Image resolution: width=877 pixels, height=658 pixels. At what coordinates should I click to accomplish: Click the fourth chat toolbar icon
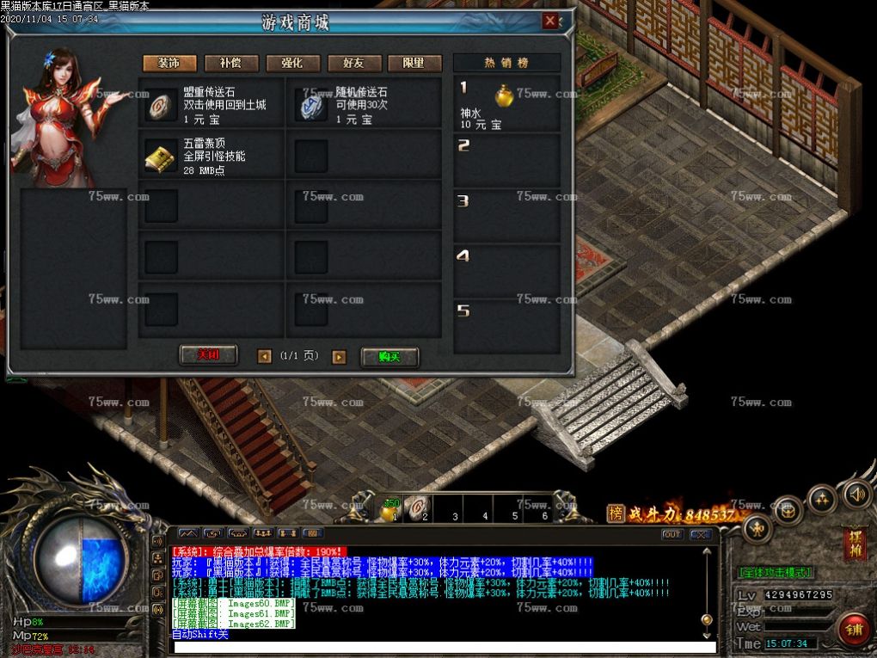(x=263, y=533)
